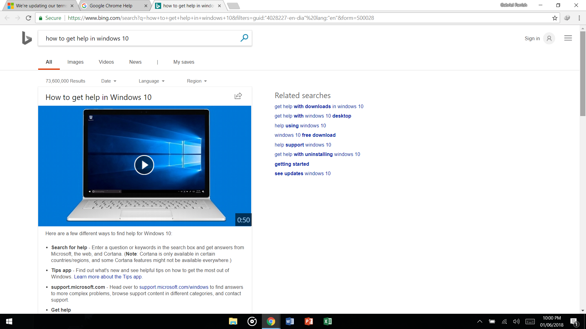The width and height of the screenshot is (586, 329).
Task: Click "getting started" related search
Action: click(x=292, y=164)
